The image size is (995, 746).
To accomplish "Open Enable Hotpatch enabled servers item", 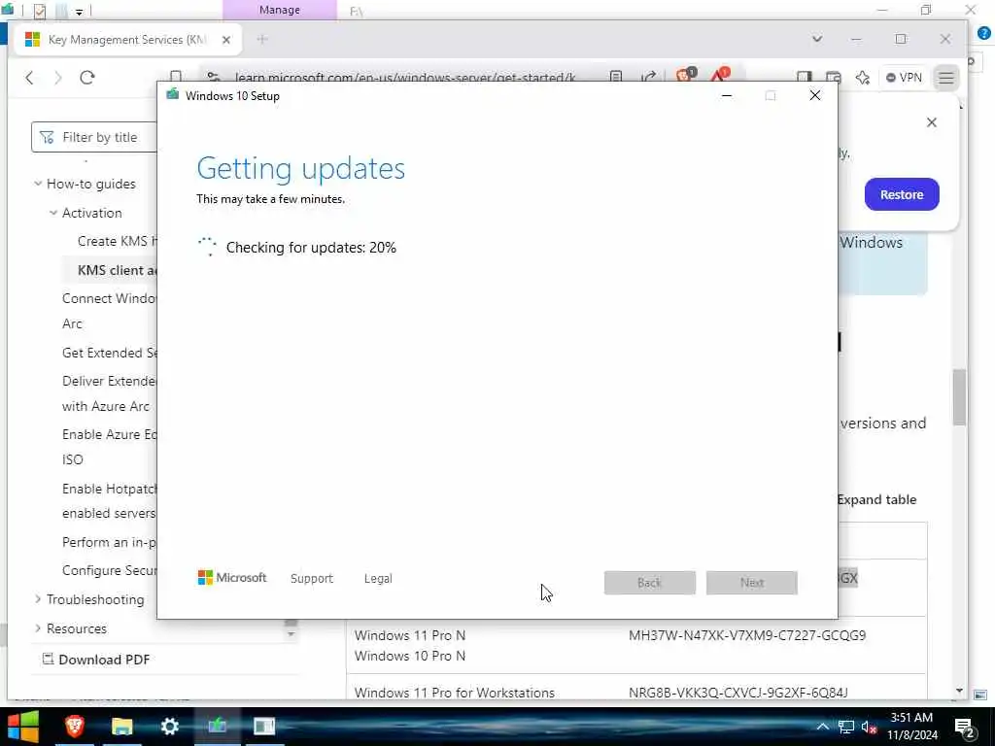I will click(109, 500).
